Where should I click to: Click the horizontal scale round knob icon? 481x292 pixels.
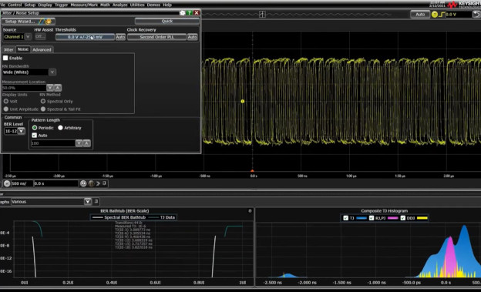(x=7, y=183)
